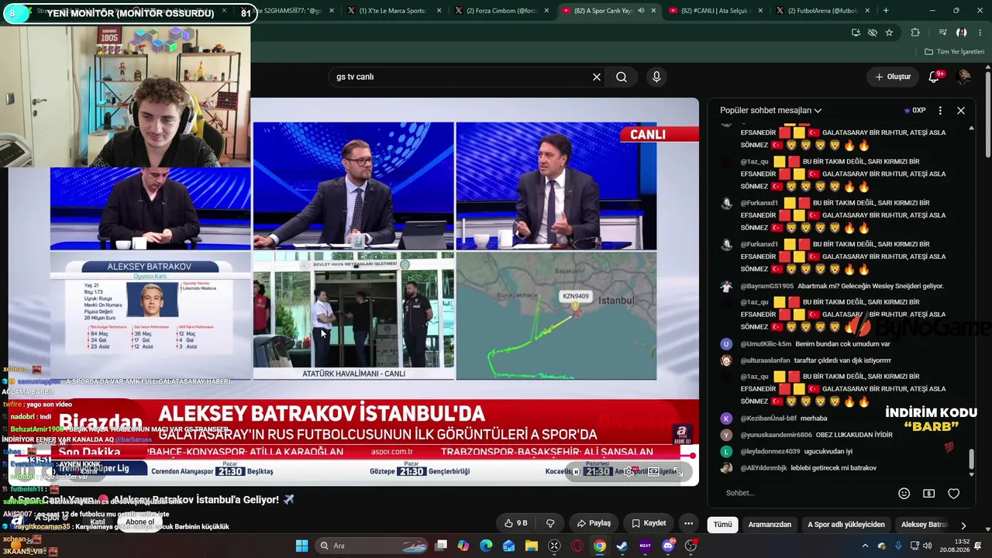Open the taskbar clock and date
Screen dimensions: 992x558
tap(962, 546)
